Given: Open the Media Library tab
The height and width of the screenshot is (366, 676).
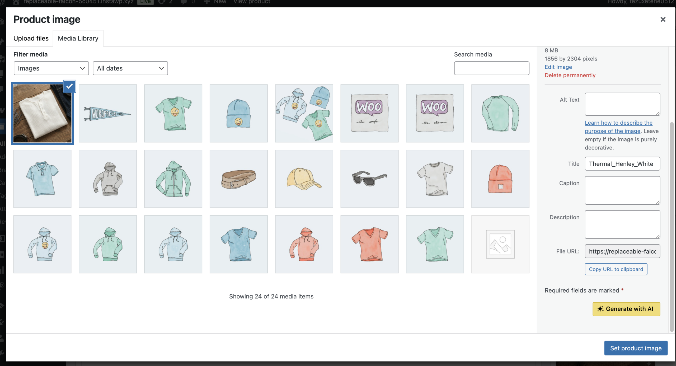Looking at the screenshot, I should coord(78,38).
